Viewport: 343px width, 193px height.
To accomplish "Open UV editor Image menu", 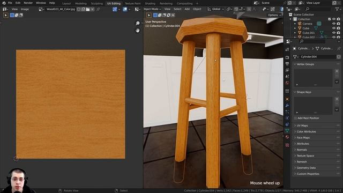I will 25,9.
